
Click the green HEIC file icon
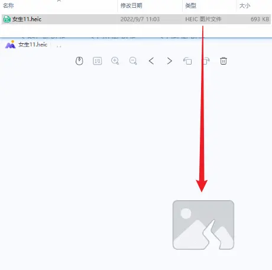click(7, 19)
